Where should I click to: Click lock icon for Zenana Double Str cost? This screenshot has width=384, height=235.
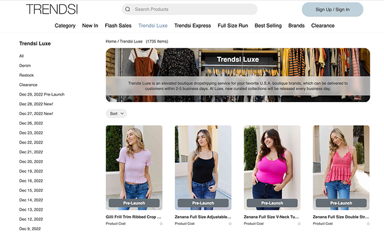[368, 224]
